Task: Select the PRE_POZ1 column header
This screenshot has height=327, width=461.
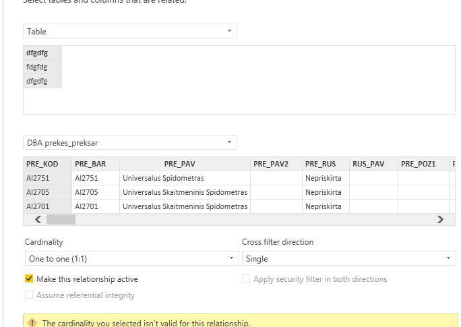Action: tap(424, 164)
